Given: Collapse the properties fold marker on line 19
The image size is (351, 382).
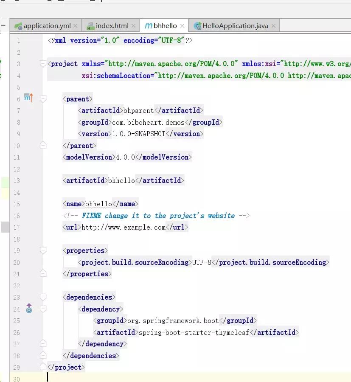Looking at the screenshot, I should pyautogui.click(x=42, y=250).
